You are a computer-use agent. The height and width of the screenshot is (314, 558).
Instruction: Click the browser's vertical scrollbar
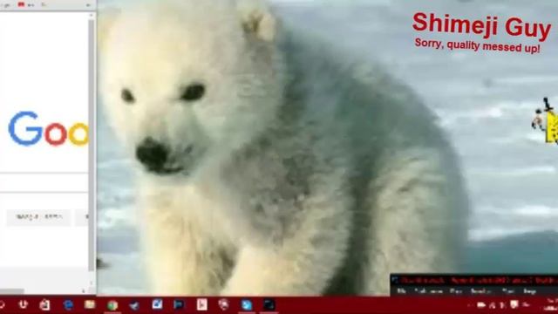coord(92,146)
